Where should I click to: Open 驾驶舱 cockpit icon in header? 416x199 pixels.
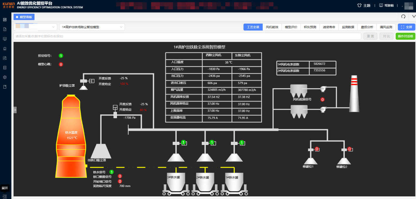point(381,5)
